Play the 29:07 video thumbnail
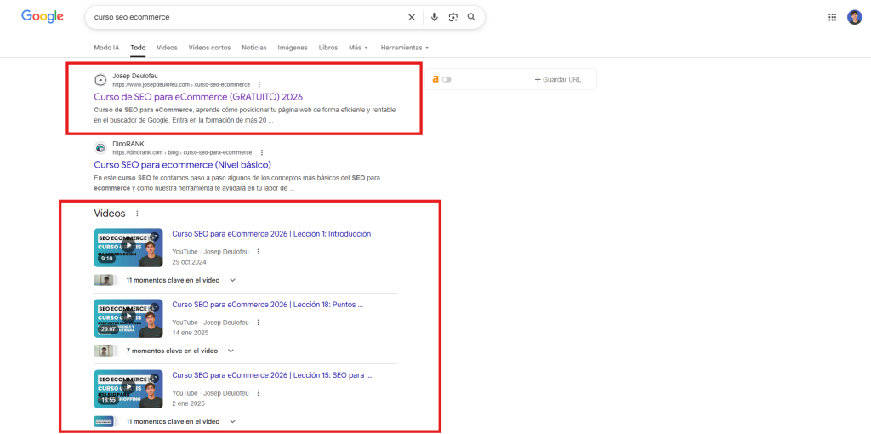The height and width of the screenshot is (434, 871). coord(128,318)
